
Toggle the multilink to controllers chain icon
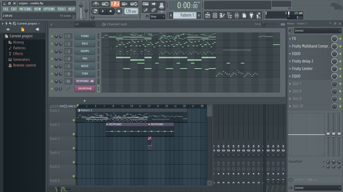[x=153, y=10]
